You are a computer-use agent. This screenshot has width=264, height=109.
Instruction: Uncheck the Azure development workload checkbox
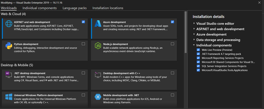click(172, 22)
